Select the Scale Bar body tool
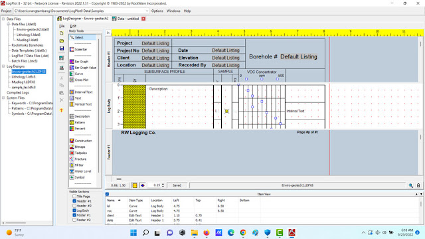 (78, 49)
